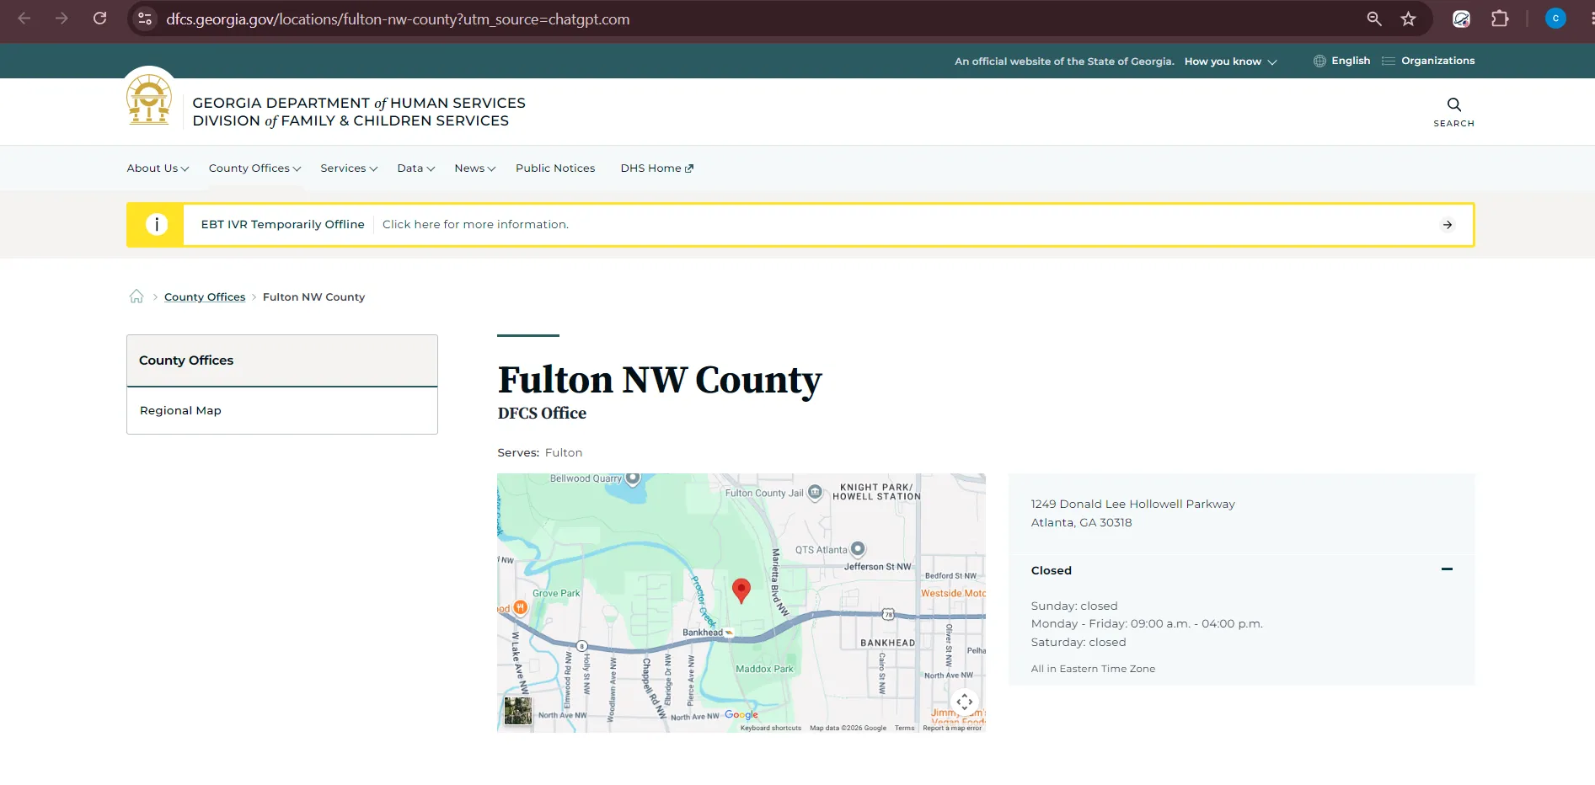Click the arrow at right of alert banner
Screen dimensions: 1595x785
click(1448, 225)
